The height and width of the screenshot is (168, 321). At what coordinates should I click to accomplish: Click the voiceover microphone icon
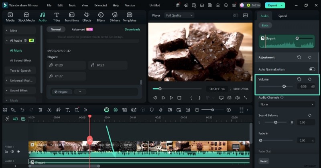click(161, 110)
